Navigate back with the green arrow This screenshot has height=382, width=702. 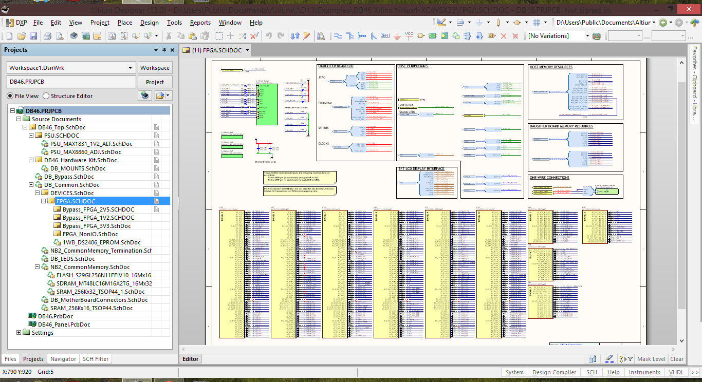663,23
